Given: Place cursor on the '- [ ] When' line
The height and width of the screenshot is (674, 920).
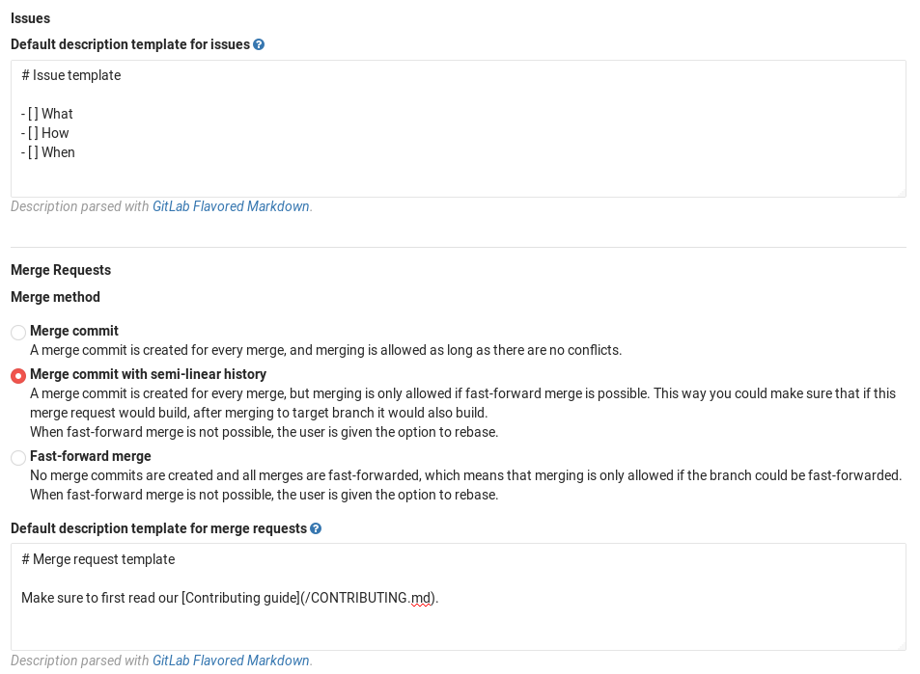Looking at the screenshot, I should (47, 152).
